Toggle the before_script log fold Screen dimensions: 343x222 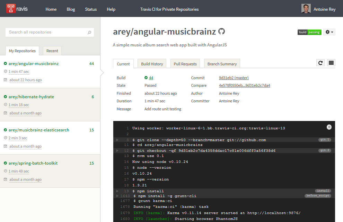click(117, 196)
